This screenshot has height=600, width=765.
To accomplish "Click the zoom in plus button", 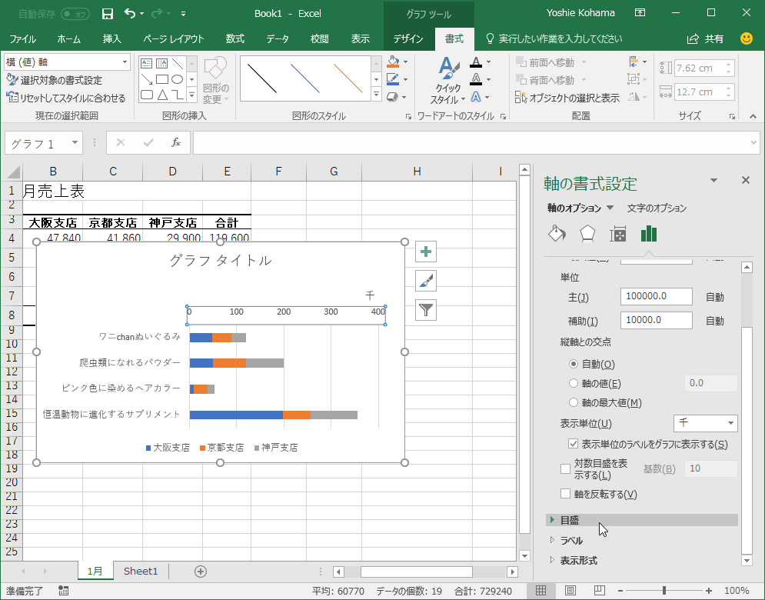I will (708, 591).
